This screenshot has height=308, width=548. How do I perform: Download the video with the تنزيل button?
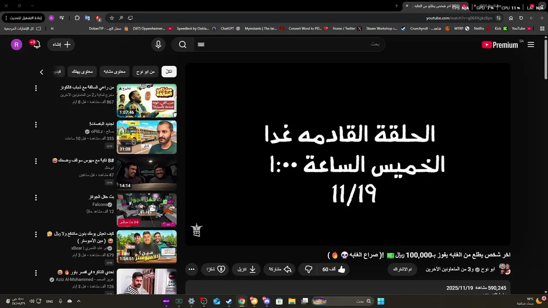pyautogui.click(x=247, y=269)
